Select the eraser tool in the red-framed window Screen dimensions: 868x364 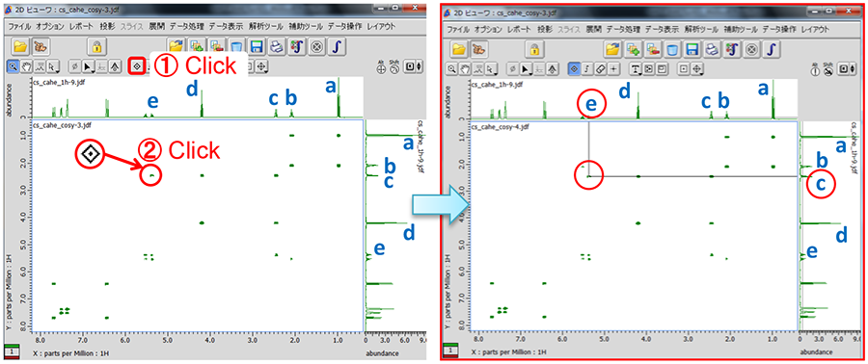601,68
